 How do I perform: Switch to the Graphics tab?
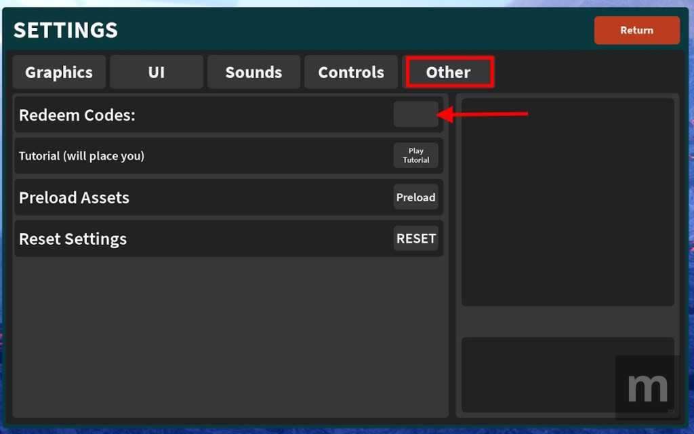coord(59,73)
